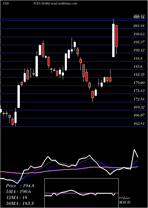
Task: Click the mail.bullkhan.com header text
Action: click(x=64, y=4)
